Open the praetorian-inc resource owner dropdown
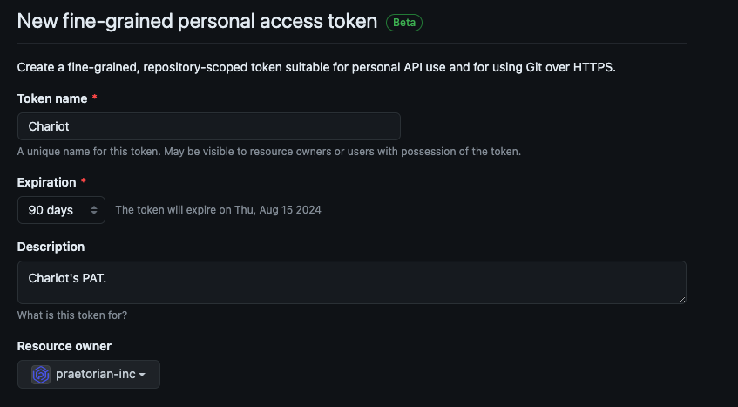The width and height of the screenshot is (738, 407). pos(89,375)
